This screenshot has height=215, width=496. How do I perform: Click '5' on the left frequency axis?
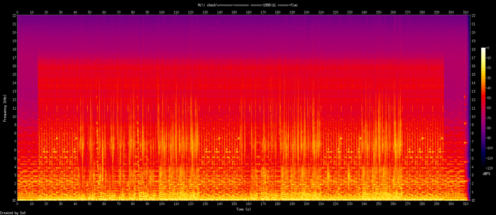point(14,158)
